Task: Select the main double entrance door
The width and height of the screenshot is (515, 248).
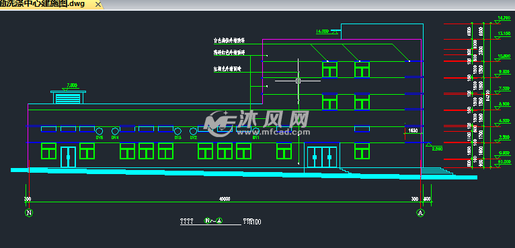Action: pyautogui.click(x=322, y=157)
